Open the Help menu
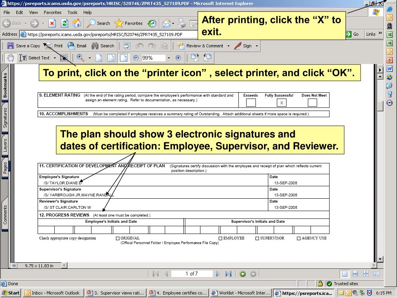The height and width of the screenshot is (298, 397). point(87,12)
